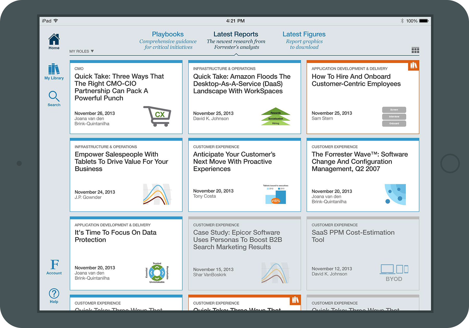Switch to grid view layout icon
The width and height of the screenshot is (469, 328).
click(x=415, y=50)
